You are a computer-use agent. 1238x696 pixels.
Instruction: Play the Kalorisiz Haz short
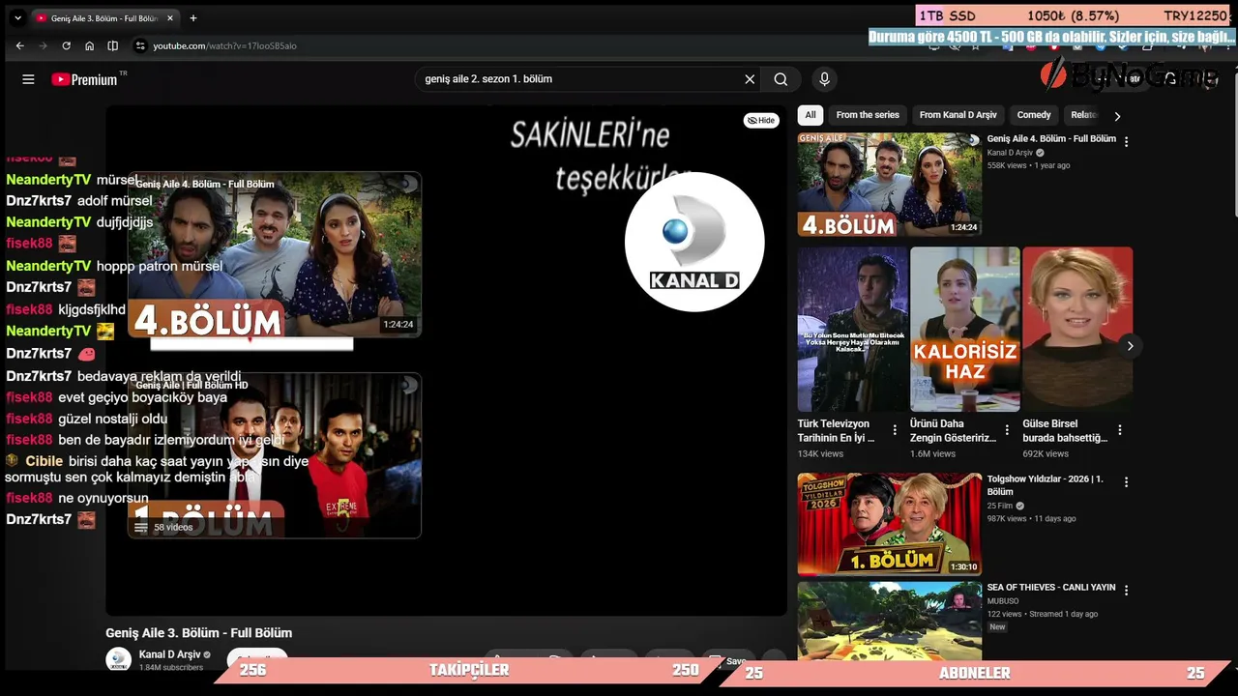pyautogui.click(x=965, y=330)
